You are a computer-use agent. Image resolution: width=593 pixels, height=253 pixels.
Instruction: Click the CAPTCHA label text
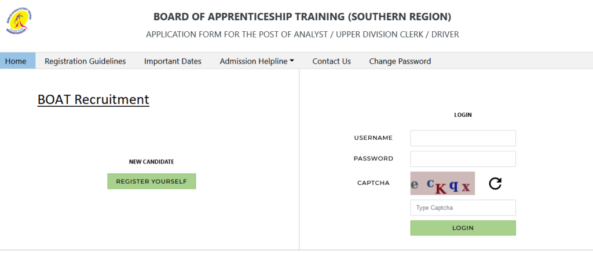tap(374, 183)
